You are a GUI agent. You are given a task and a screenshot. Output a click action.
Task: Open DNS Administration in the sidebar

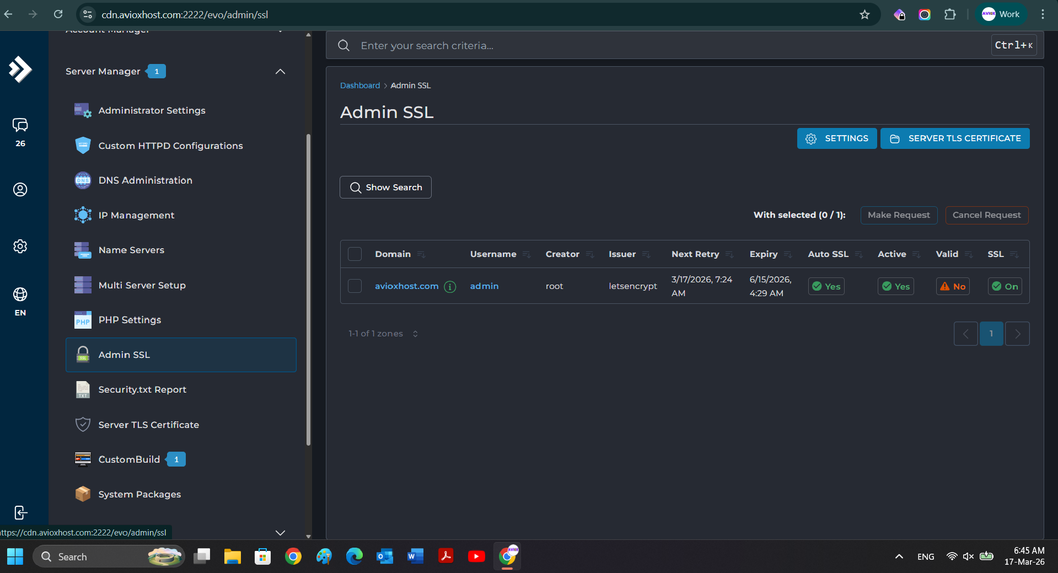145,180
